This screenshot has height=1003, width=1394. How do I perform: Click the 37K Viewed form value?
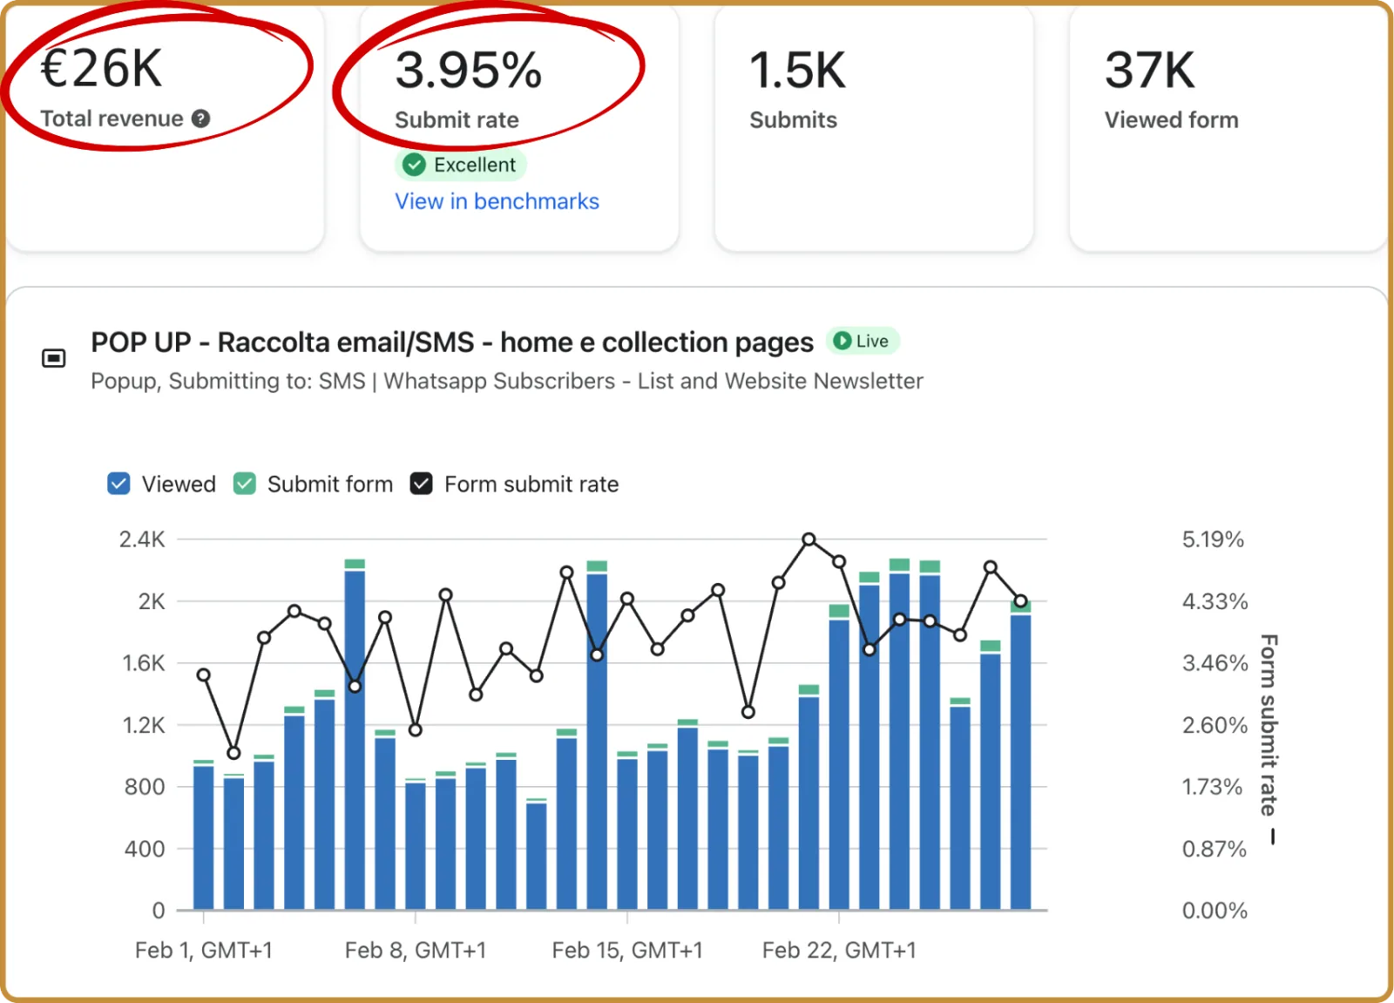[x=1150, y=70]
